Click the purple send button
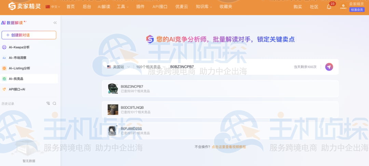This screenshot has width=369, height=166. click(x=329, y=67)
